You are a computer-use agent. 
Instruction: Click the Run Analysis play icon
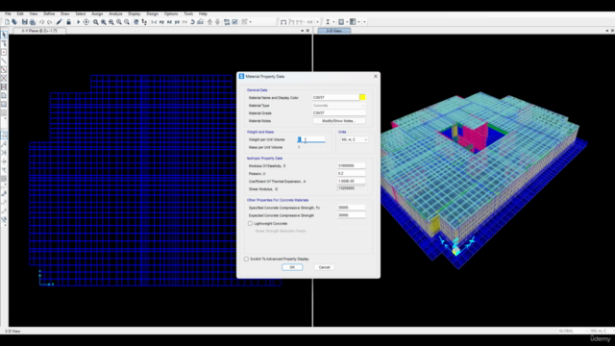click(78, 22)
